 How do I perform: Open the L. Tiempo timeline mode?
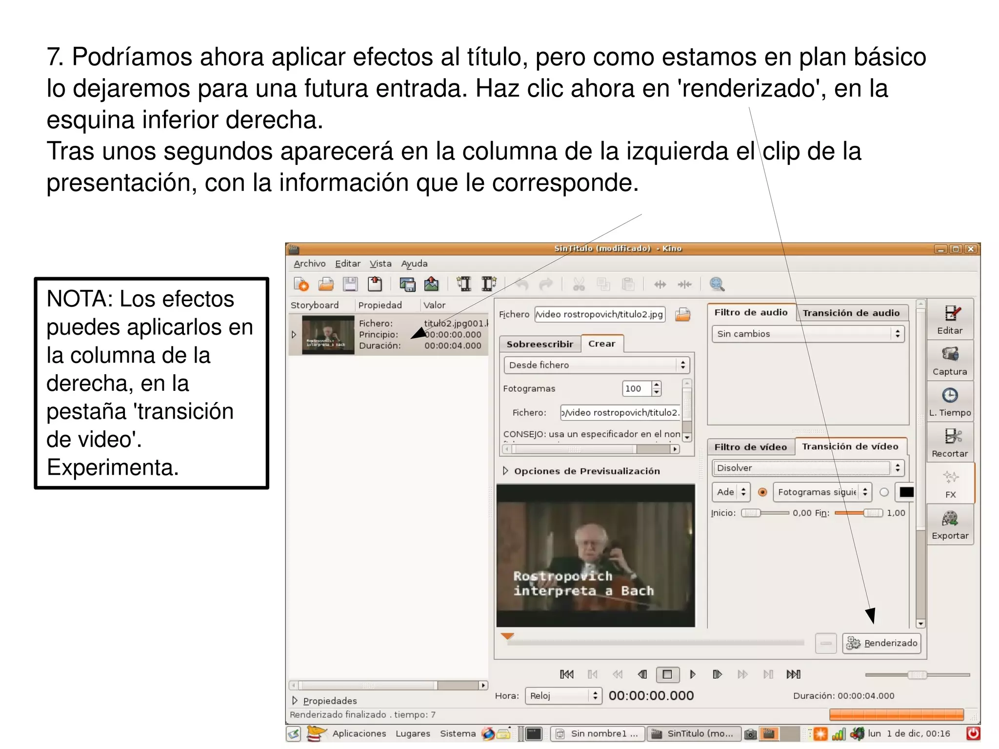tap(950, 401)
